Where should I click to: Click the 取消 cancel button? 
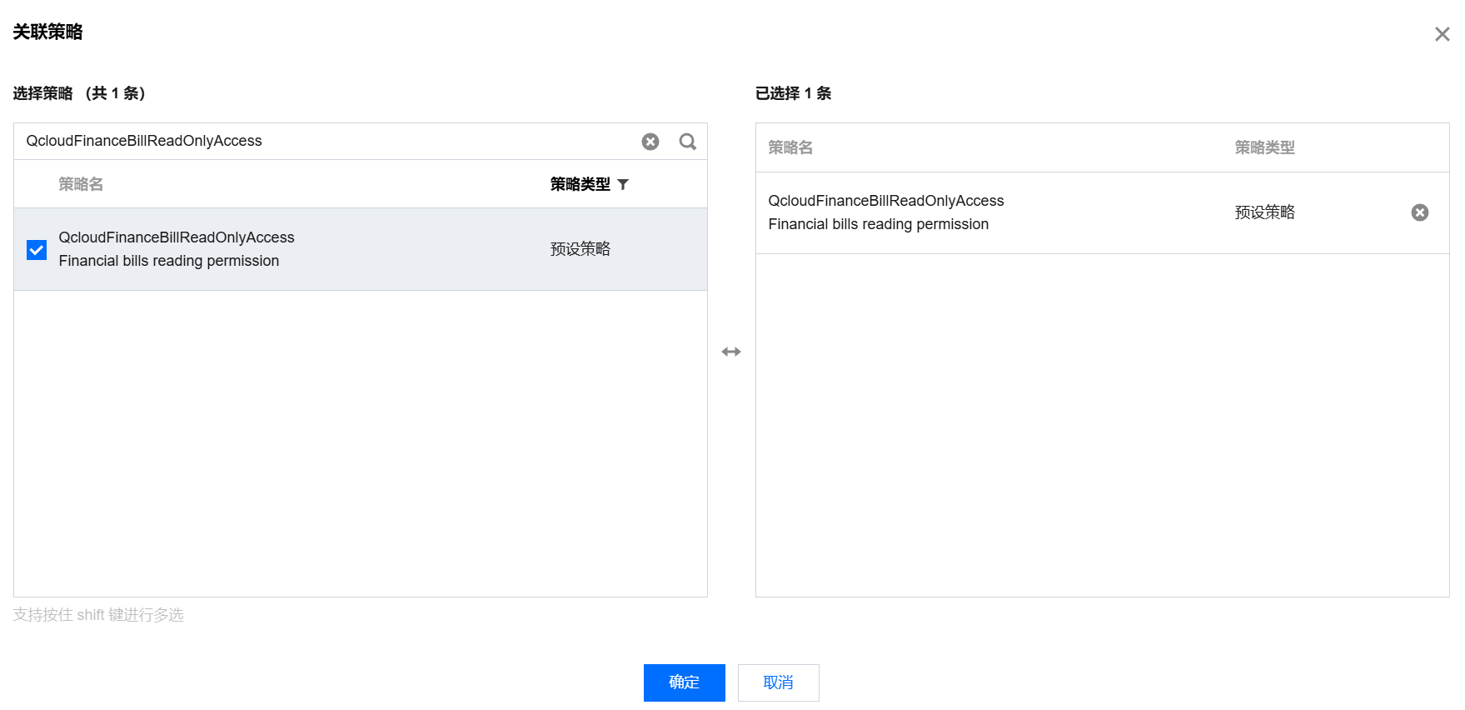click(x=778, y=682)
